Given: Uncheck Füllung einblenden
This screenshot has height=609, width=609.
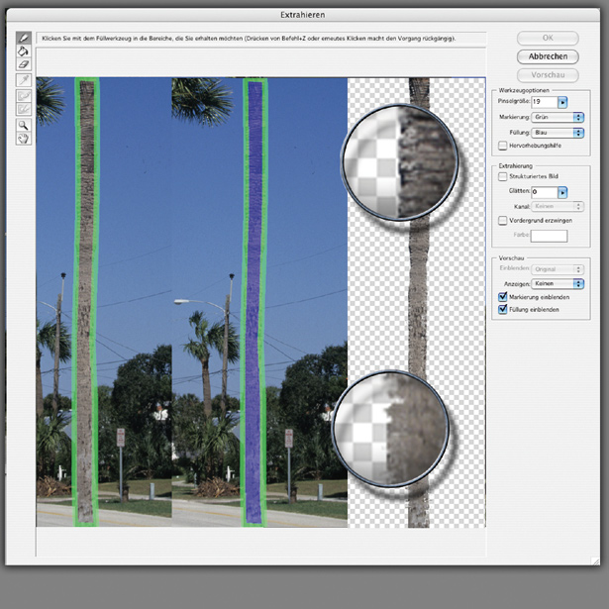Looking at the screenshot, I should pyautogui.click(x=503, y=309).
